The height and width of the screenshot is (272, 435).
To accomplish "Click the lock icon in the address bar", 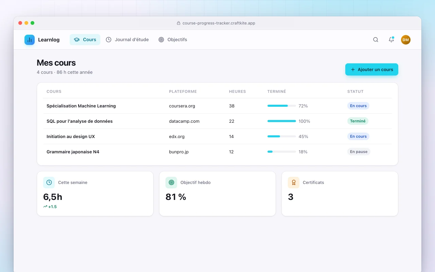I will (x=178, y=23).
